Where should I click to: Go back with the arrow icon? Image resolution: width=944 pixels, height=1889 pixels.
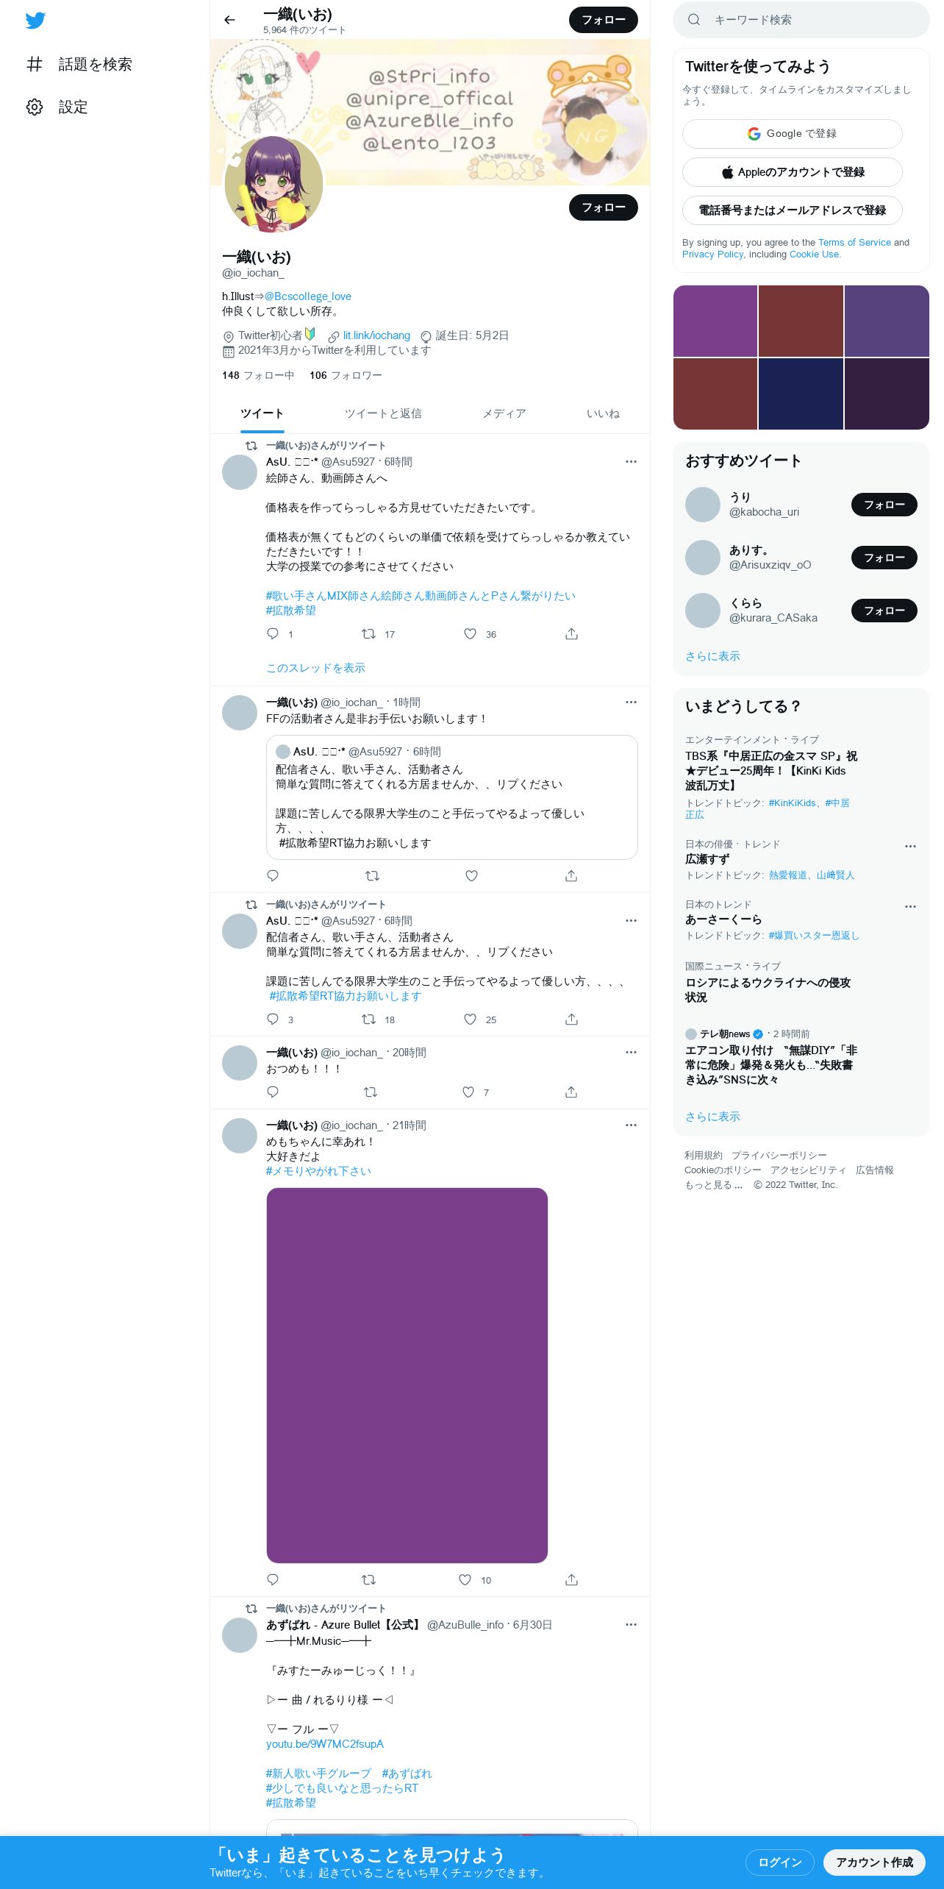tap(229, 20)
